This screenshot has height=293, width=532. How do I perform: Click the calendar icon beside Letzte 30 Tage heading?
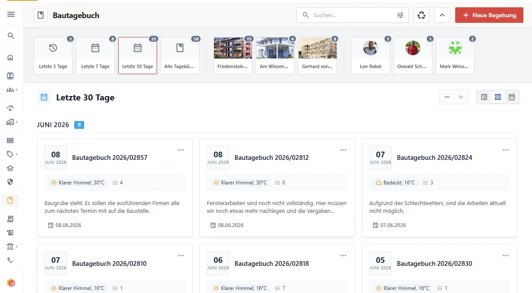pyautogui.click(x=44, y=97)
